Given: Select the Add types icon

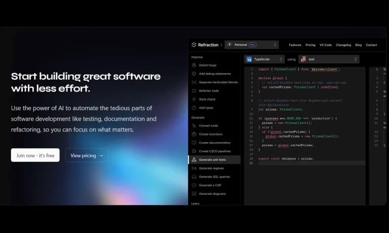Looking at the screenshot, I should pyautogui.click(x=194, y=108).
